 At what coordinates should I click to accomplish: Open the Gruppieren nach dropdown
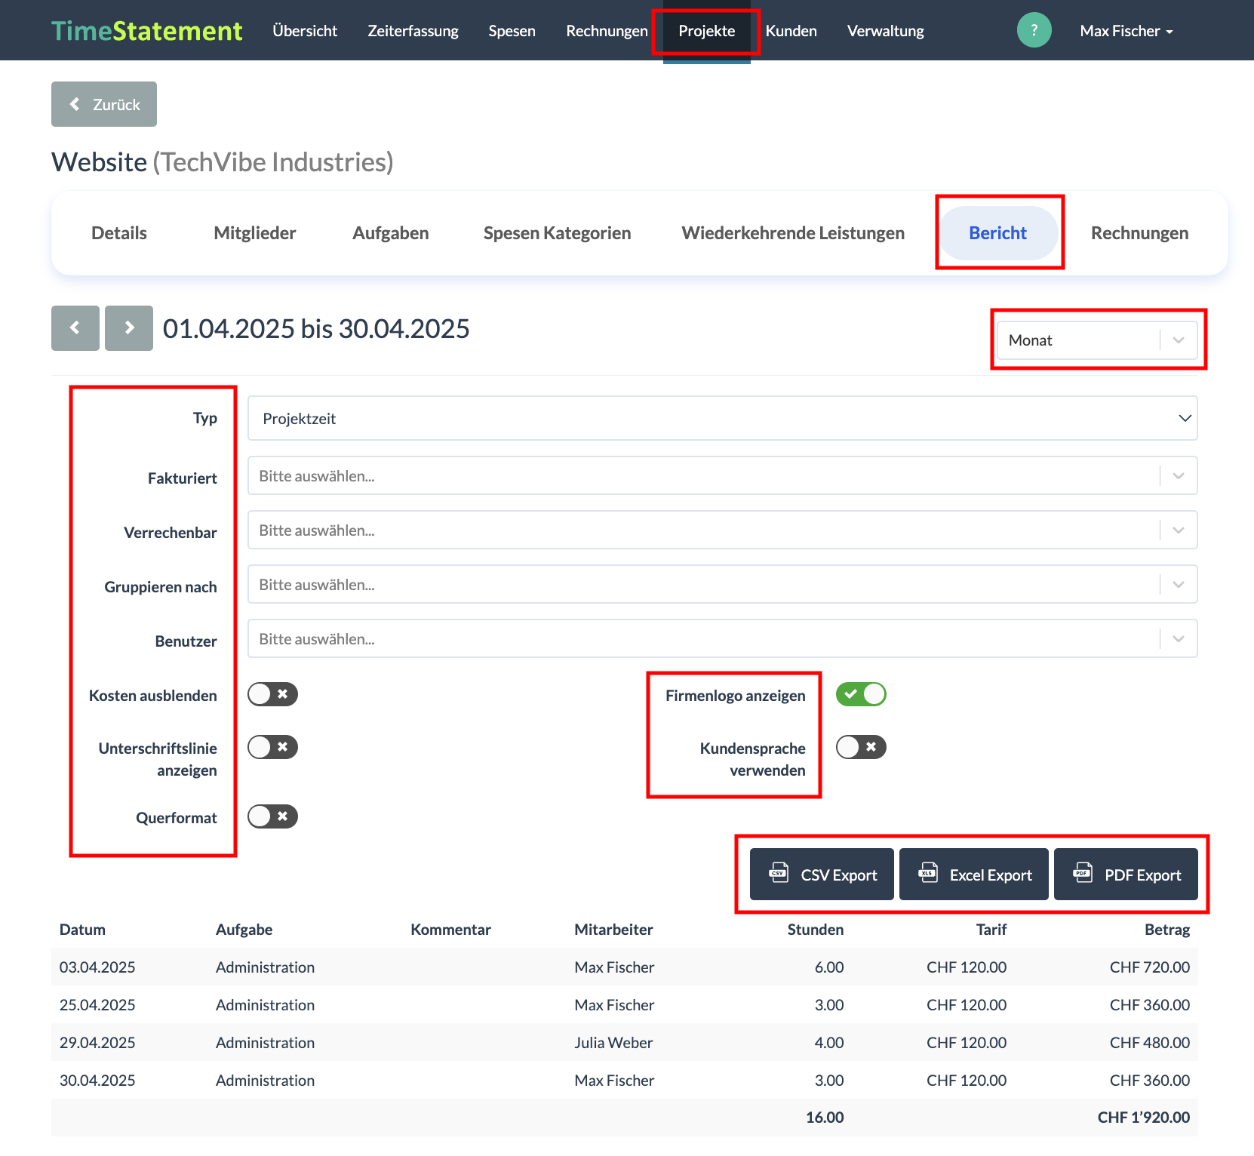723,585
